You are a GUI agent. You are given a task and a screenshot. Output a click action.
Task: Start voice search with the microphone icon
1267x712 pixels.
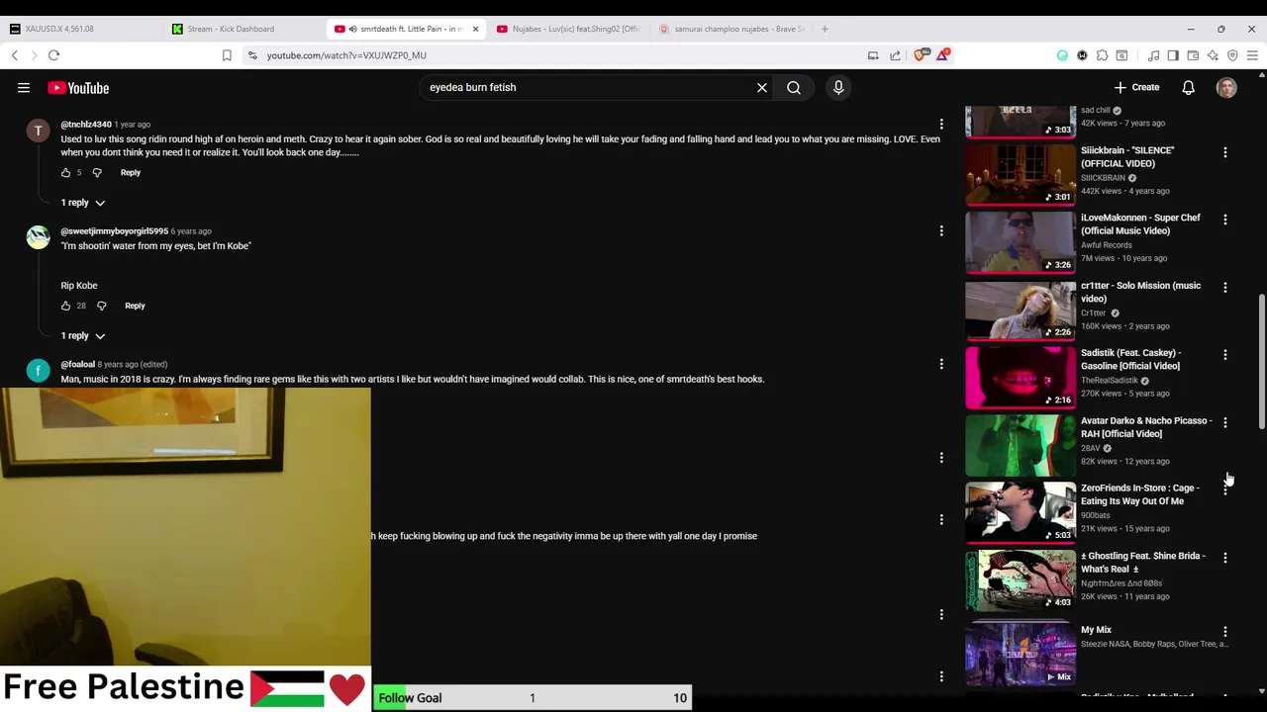coord(838,88)
